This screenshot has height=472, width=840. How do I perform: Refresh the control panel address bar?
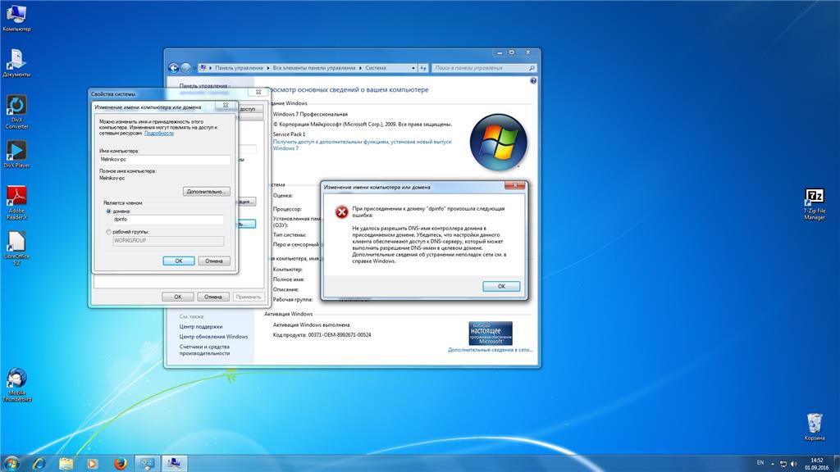423,68
